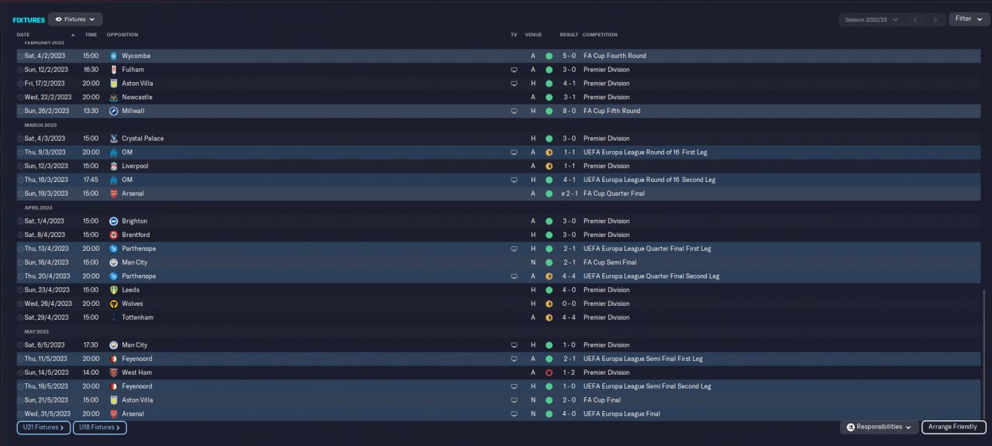Image resolution: width=992 pixels, height=446 pixels.
Task: Toggle the row marker for Sat, 4/2/2023
Action: tap(20, 56)
